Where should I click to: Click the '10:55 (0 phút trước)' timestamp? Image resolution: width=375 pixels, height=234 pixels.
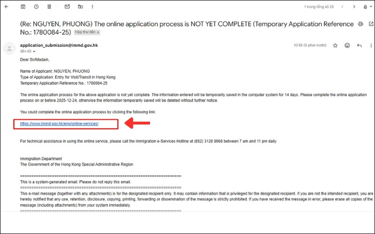(x=310, y=45)
